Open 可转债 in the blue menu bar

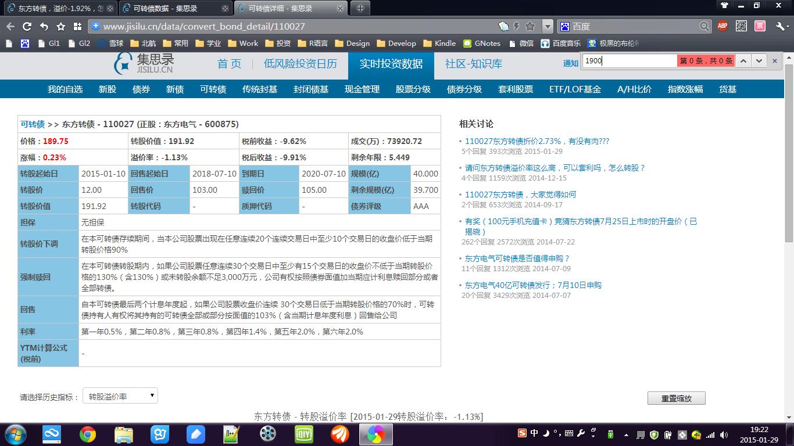pos(213,89)
